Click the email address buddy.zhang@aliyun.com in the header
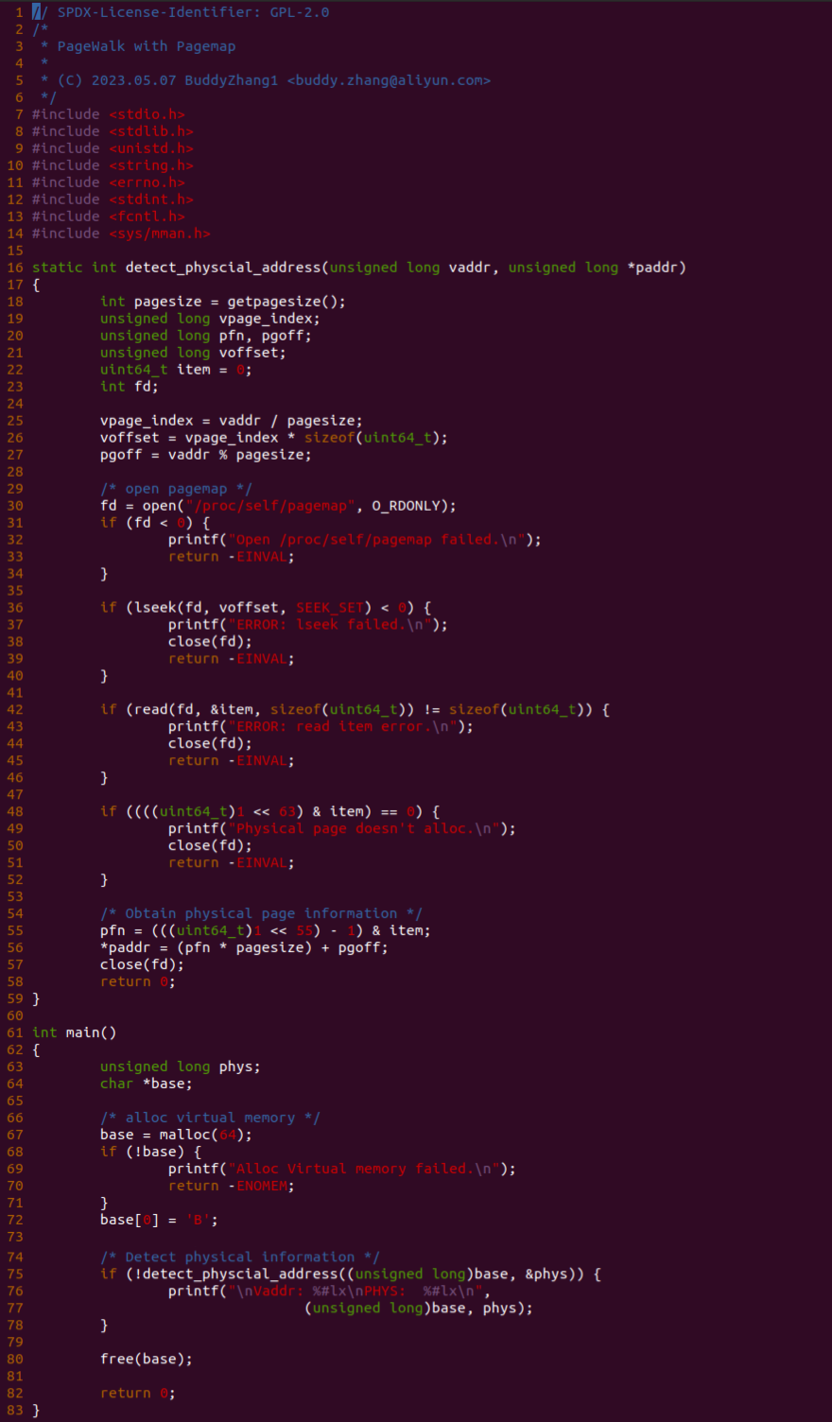 tap(389, 80)
